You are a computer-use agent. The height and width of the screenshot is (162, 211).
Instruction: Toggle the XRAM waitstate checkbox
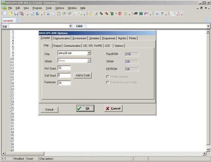pyautogui.click(x=108, y=77)
